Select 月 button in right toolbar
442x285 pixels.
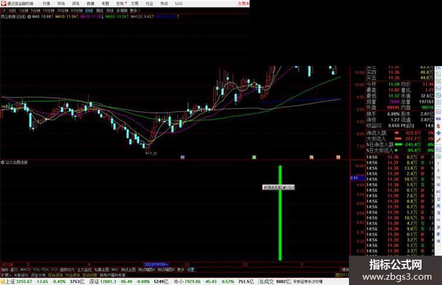[438, 213]
